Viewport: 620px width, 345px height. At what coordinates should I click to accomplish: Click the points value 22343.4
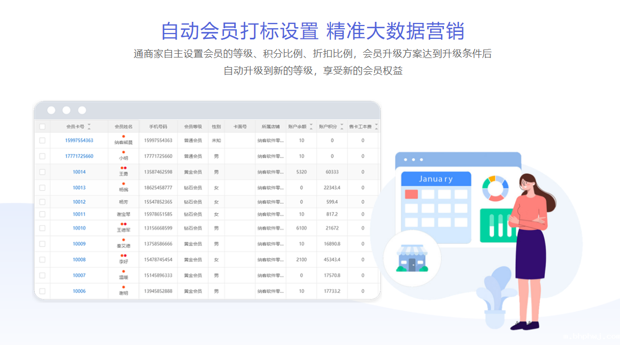[x=332, y=188]
